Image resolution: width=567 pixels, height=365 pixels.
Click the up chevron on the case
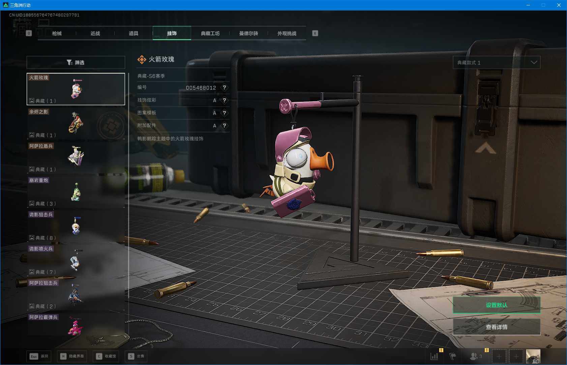485,148
